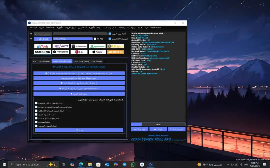
Task: Click the USB icon beside the port dropdown
Action: coord(31,34)
